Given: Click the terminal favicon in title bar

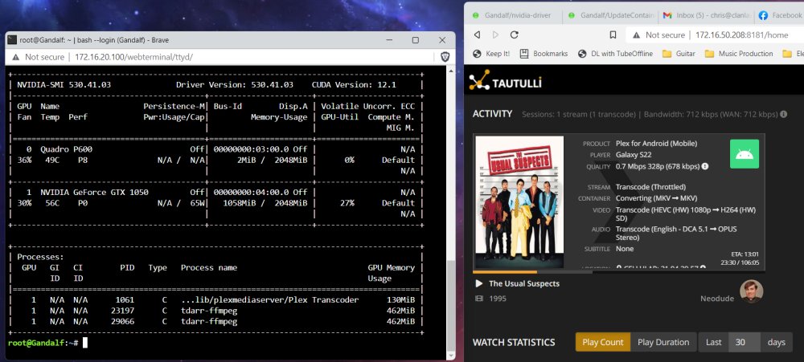Looking at the screenshot, I should pyautogui.click(x=12, y=40).
